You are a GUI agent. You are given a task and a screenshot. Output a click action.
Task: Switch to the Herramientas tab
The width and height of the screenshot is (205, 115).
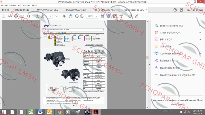click(21, 10)
